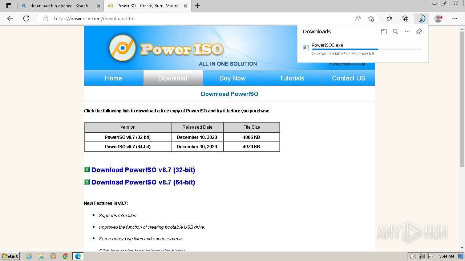Viewport: 465px width, 261px height.
Task: Click the PowerISO8.exe file icon
Action: pos(306,48)
